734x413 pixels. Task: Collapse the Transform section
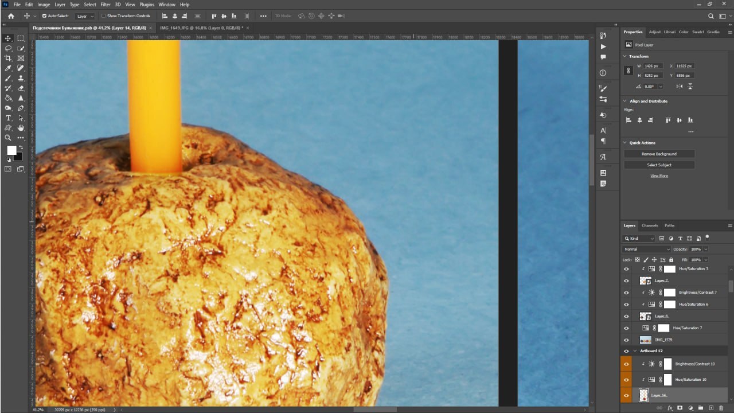click(x=625, y=56)
